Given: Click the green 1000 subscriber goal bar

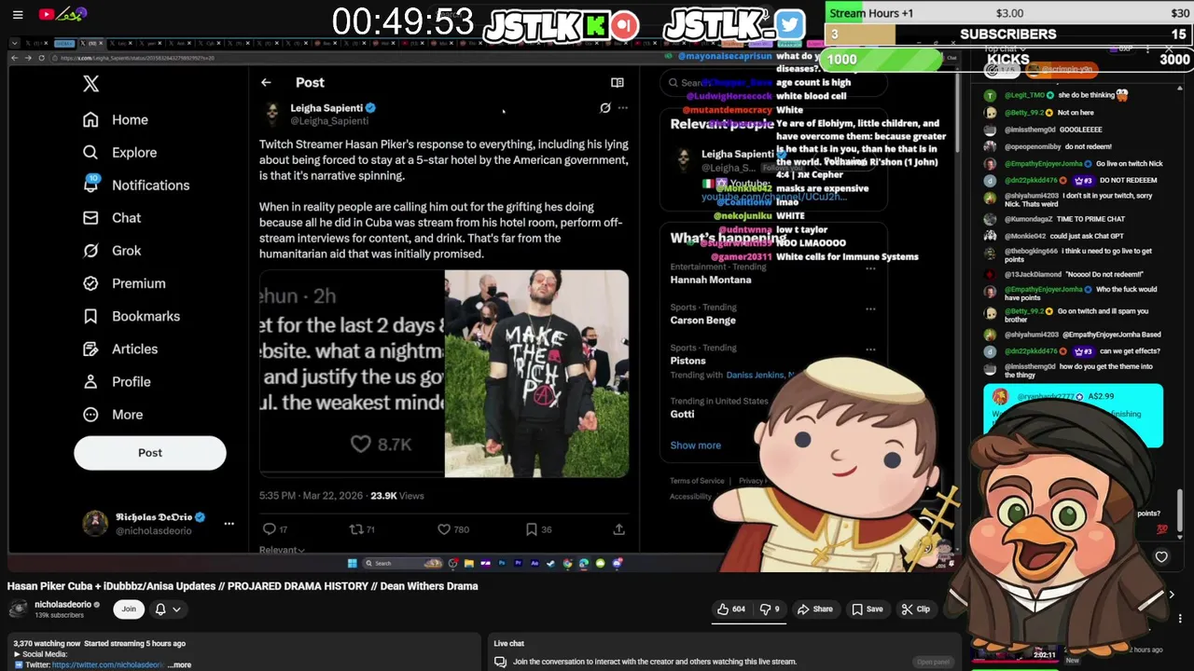Looking at the screenshot, I should (882, 59).
